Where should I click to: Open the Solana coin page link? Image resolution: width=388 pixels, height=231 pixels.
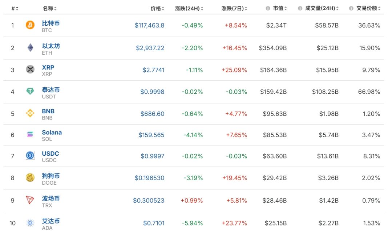tap(52, 133)
